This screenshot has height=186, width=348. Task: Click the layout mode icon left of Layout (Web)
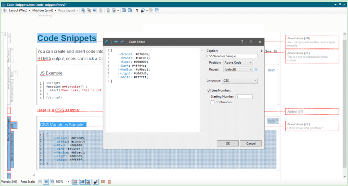pyautogui.click(x=5, y=10)
